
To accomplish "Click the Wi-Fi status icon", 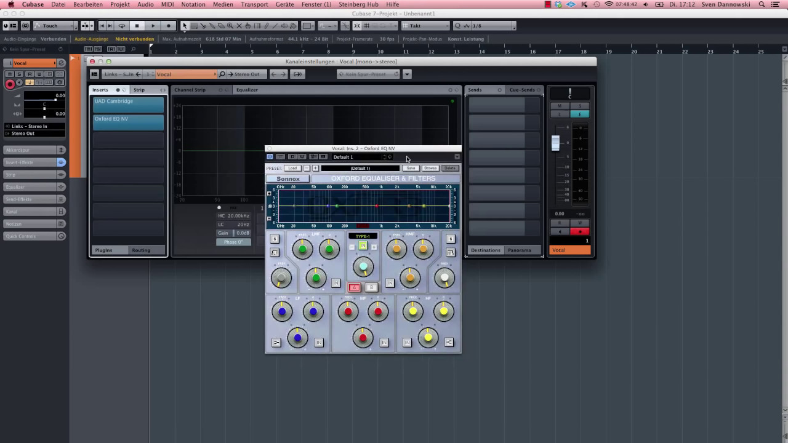I will pyautogui.click(x=609, y=4).
